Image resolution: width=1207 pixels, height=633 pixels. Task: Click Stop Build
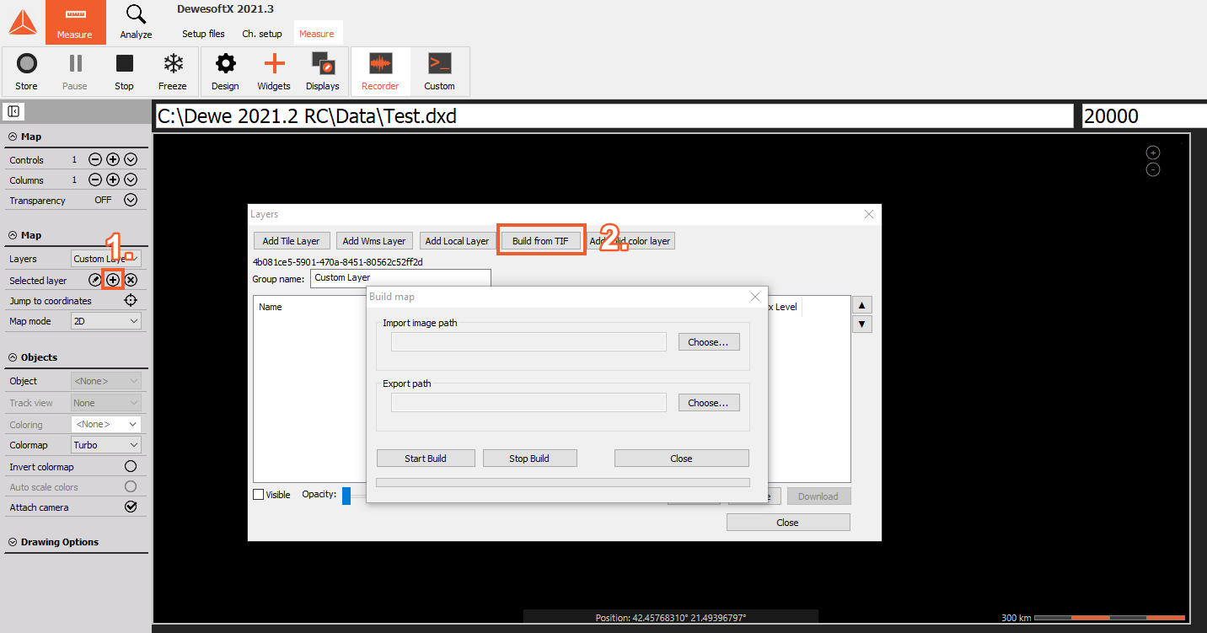click(529, 459)
